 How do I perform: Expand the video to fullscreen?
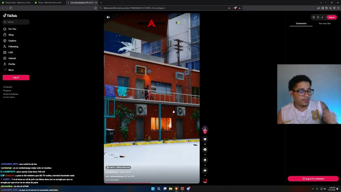pos(195,17)
